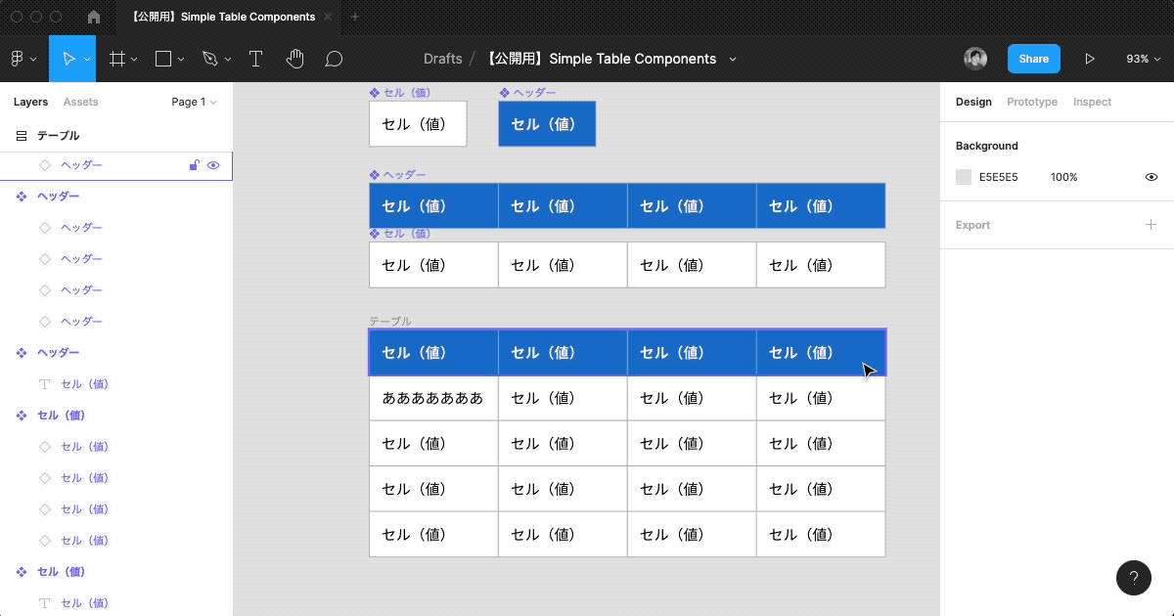Screen dimensions: 1174x616
Task: Select the Pen tool
Action: pos(209,59)
